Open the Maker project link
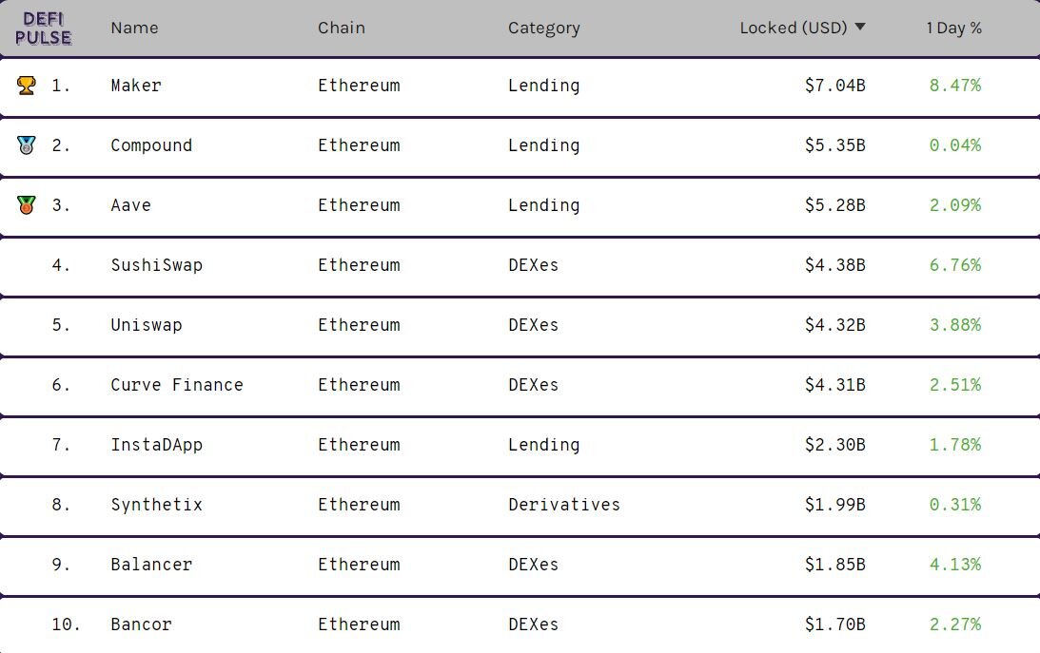 136,86
